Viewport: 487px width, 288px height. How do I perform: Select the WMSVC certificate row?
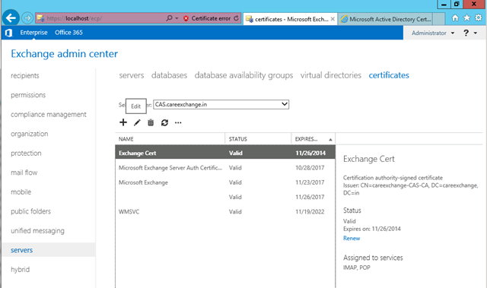225,212
